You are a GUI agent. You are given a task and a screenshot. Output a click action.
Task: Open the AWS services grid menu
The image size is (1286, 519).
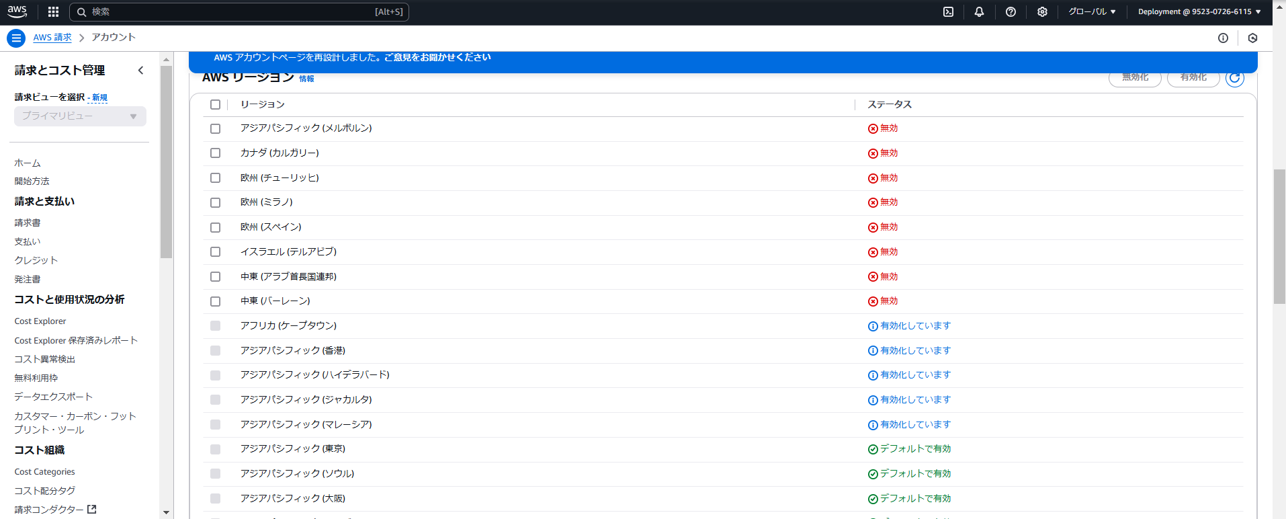pyautogui.click(x=54, y=11)
